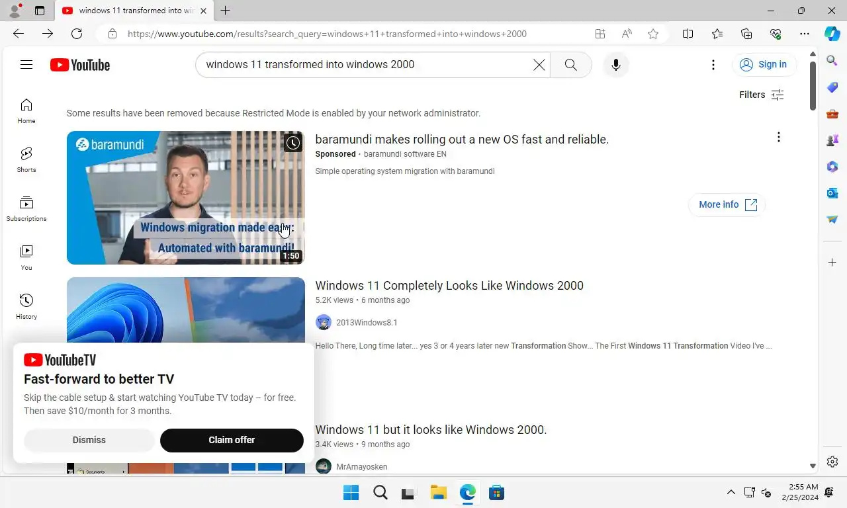Clear the search query with X icon
This screenshot has height=508, width=847.
539,65
